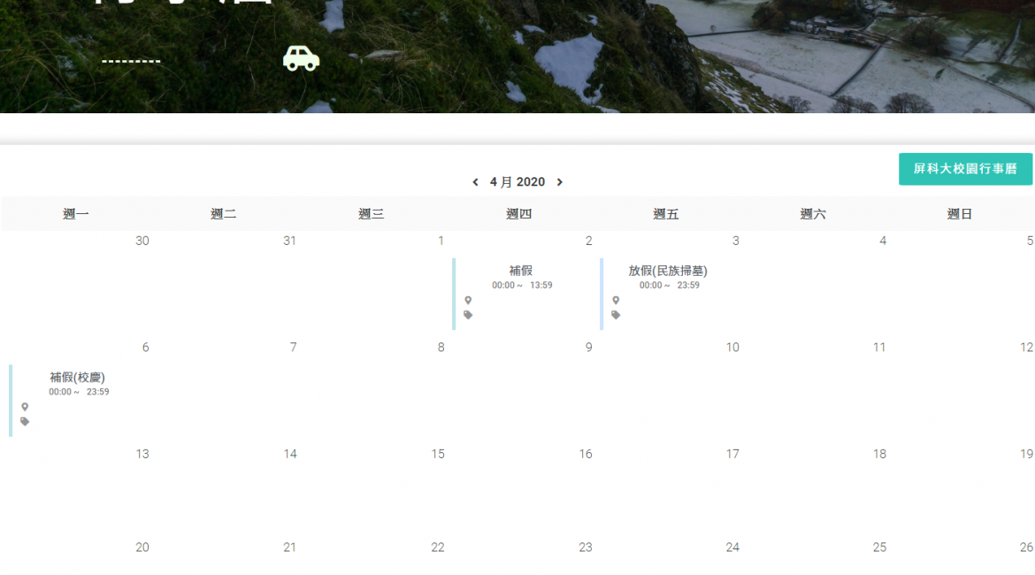Select date 25 in the calendar
This screenshot has height=575, width=1035.
point(879,548)
